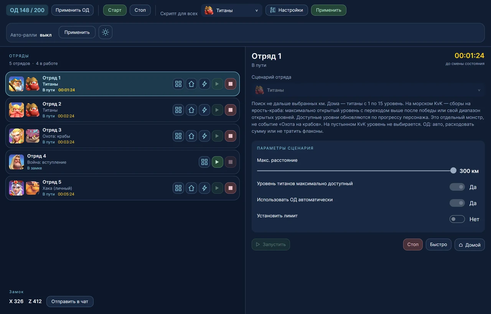Expand 'Сценарий отряда' dropdown
This screenshot has height=314, width=491.
(368, 90)
